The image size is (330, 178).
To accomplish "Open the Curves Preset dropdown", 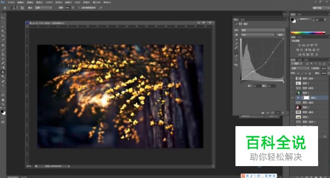I will coord(263,30).
